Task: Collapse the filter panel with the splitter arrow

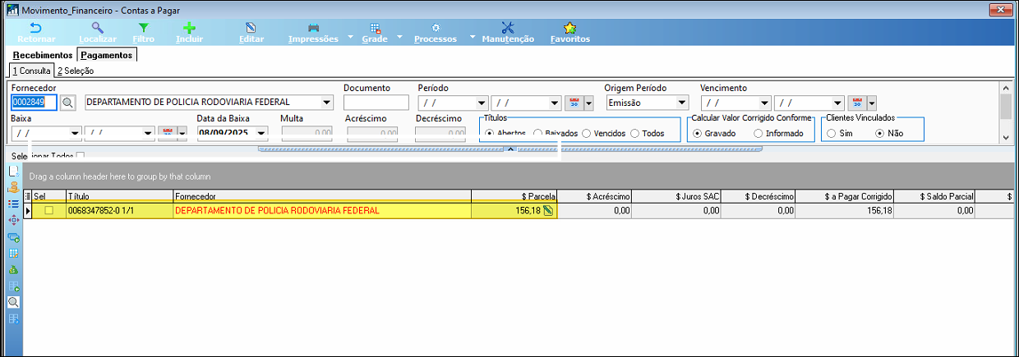Action: [509, 149]
